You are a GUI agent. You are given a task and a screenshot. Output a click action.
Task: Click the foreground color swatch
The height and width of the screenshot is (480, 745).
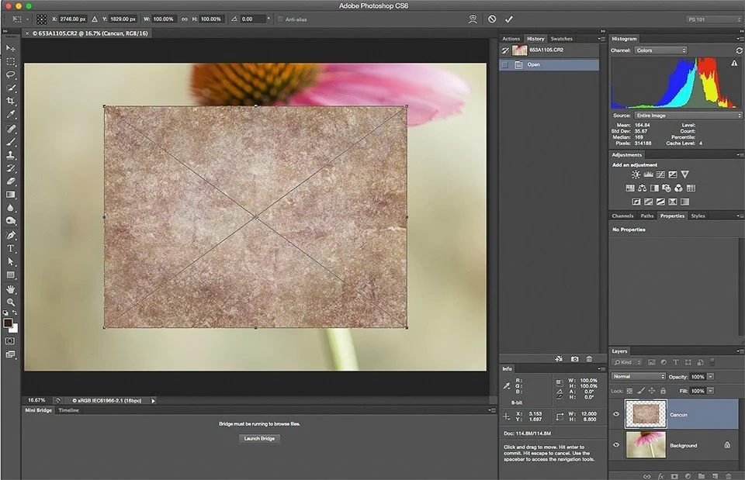(8, 323)
